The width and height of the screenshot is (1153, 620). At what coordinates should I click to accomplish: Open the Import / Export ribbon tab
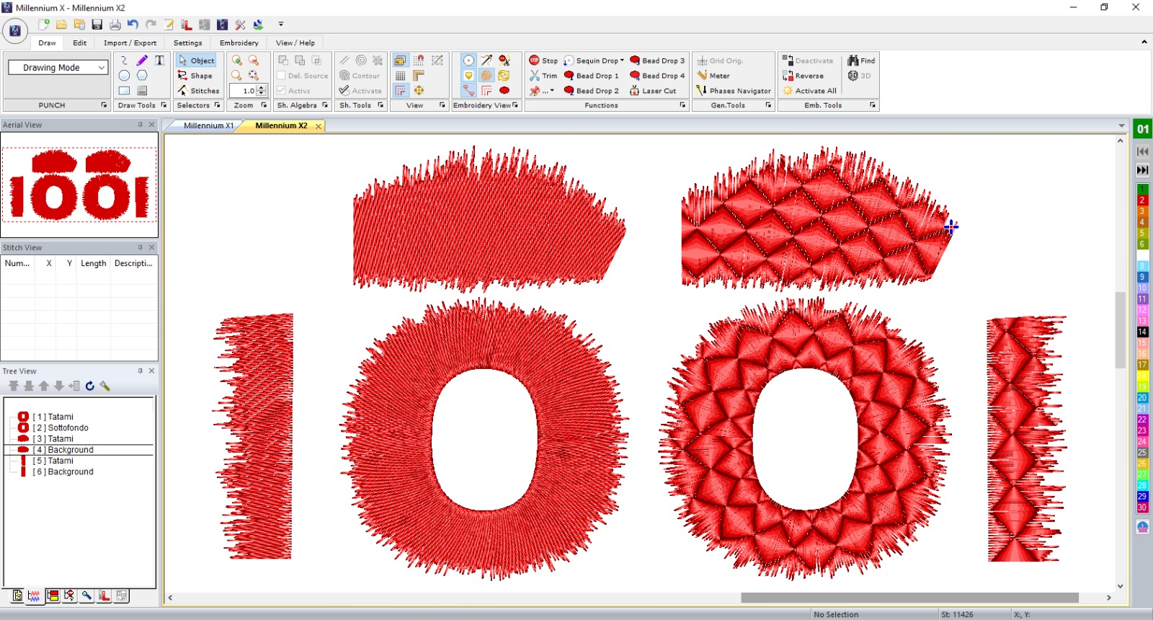(130, 43)
